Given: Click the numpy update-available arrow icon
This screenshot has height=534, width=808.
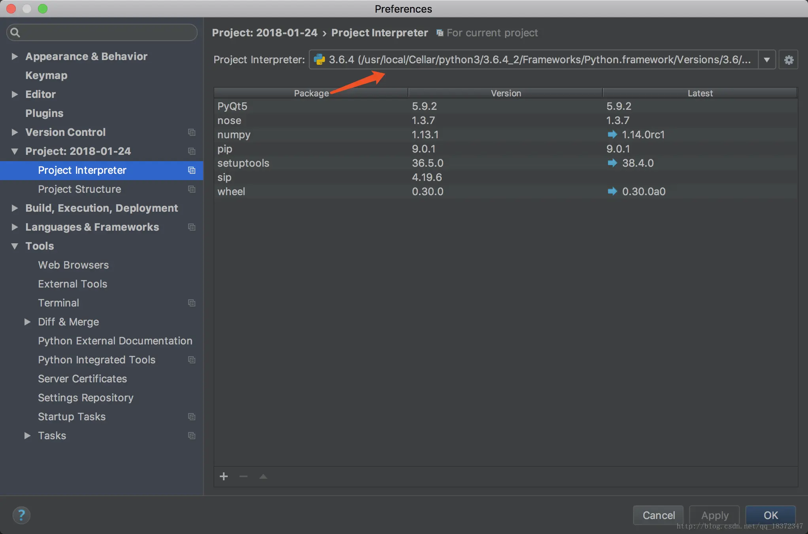Looking at the screenshot, I should click(x=612, y=135).
